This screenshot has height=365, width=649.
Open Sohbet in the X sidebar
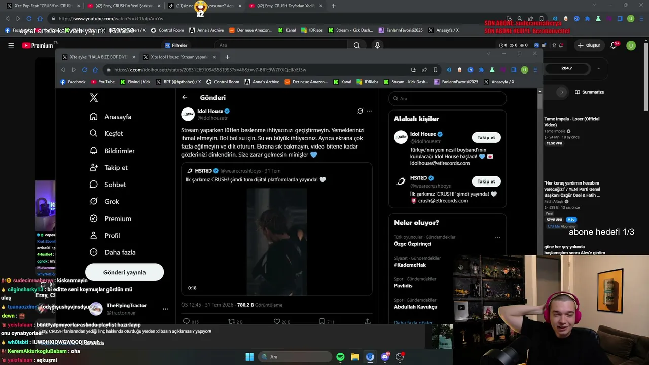point(107,185)
